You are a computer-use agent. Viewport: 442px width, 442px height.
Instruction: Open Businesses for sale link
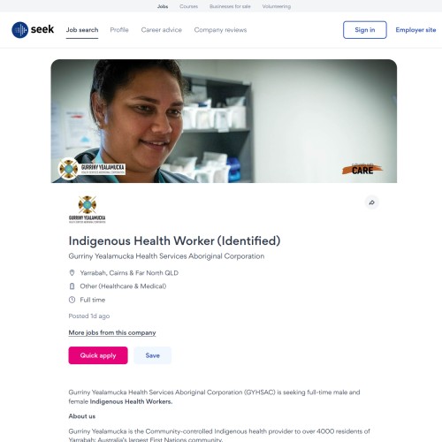coord(230,6)
